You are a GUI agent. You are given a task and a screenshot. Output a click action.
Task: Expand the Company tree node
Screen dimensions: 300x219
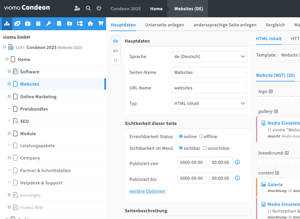click(x=9, y=157)
